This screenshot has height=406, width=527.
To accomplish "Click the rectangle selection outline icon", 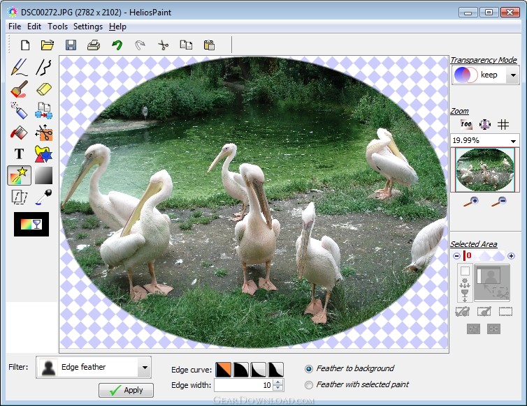I will click(505, 312).
